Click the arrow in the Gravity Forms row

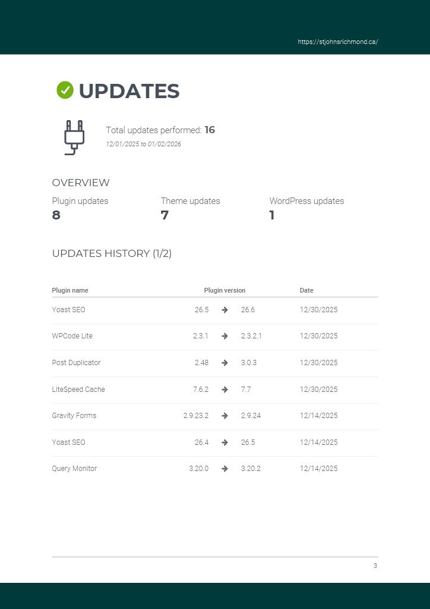(225, 416)
